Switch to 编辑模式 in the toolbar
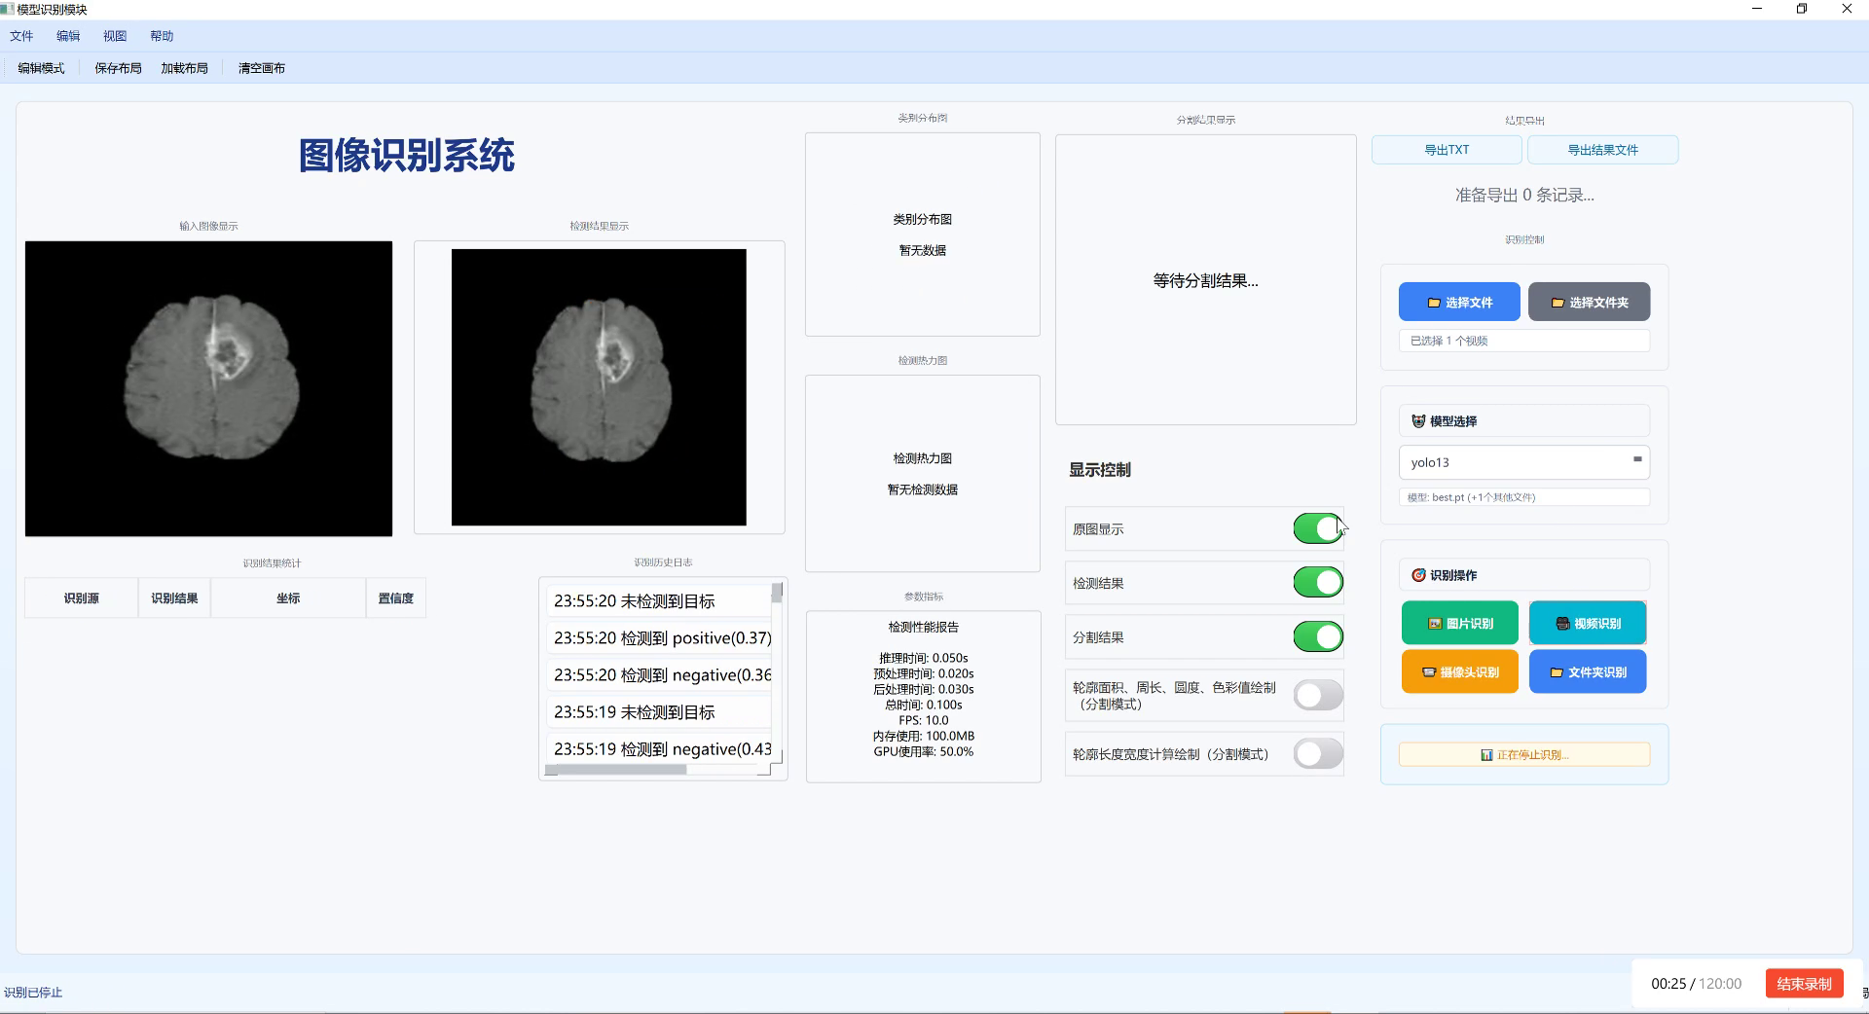Image resolution: width=1869 pixels, height=1014 pixels. [40, 68]
